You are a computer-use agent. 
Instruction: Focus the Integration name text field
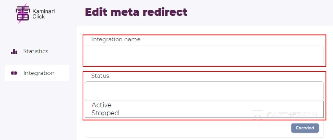pyautogui.click(x=204, y=55)
